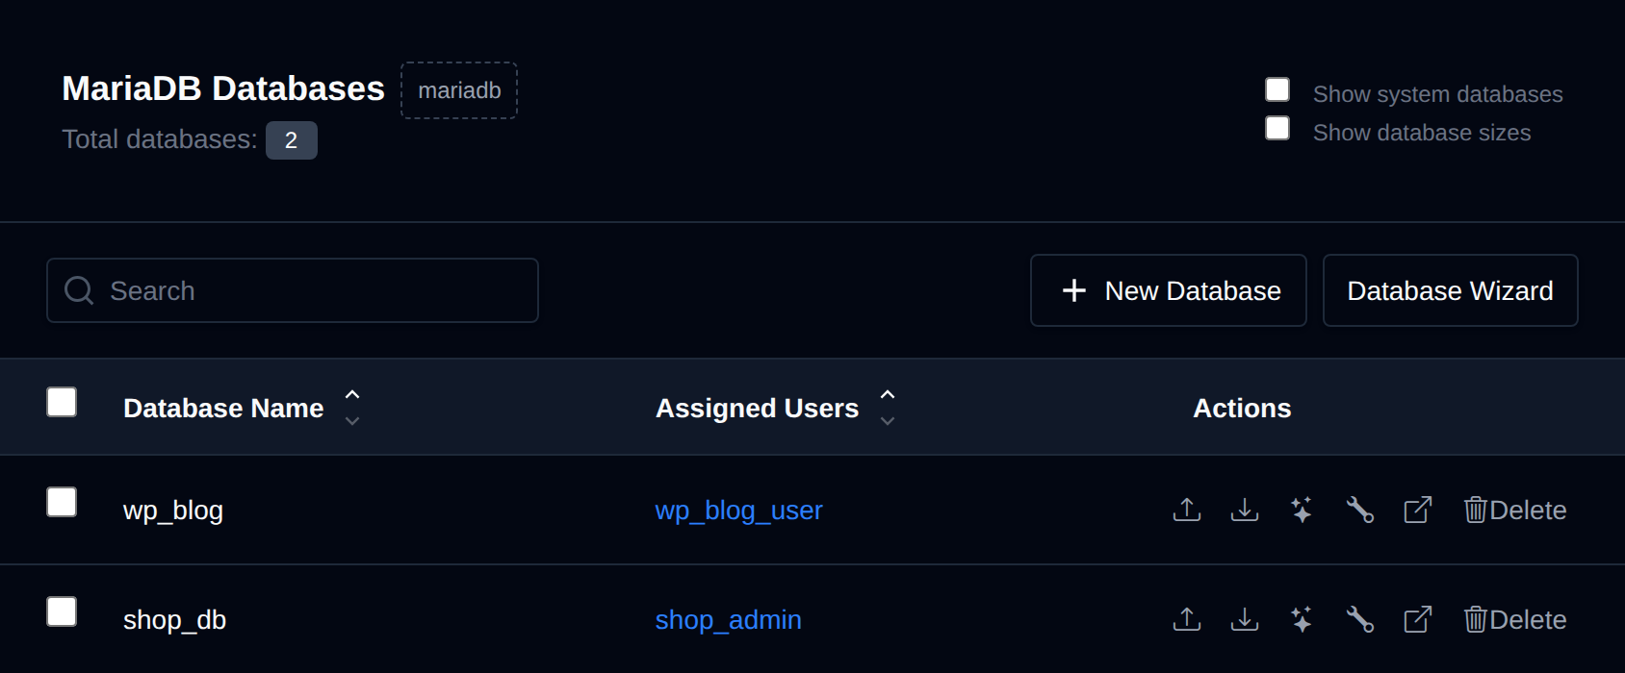Image resolution: width=1625 pixels, height=673 pixels.
Task: Select the wp_blog row checkbox
Action: coord(62,502)
